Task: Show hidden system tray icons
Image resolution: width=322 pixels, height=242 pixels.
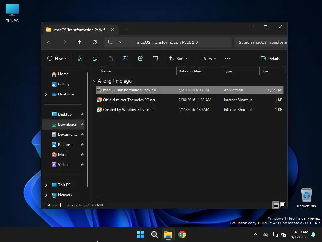Action: pos(255,234)
